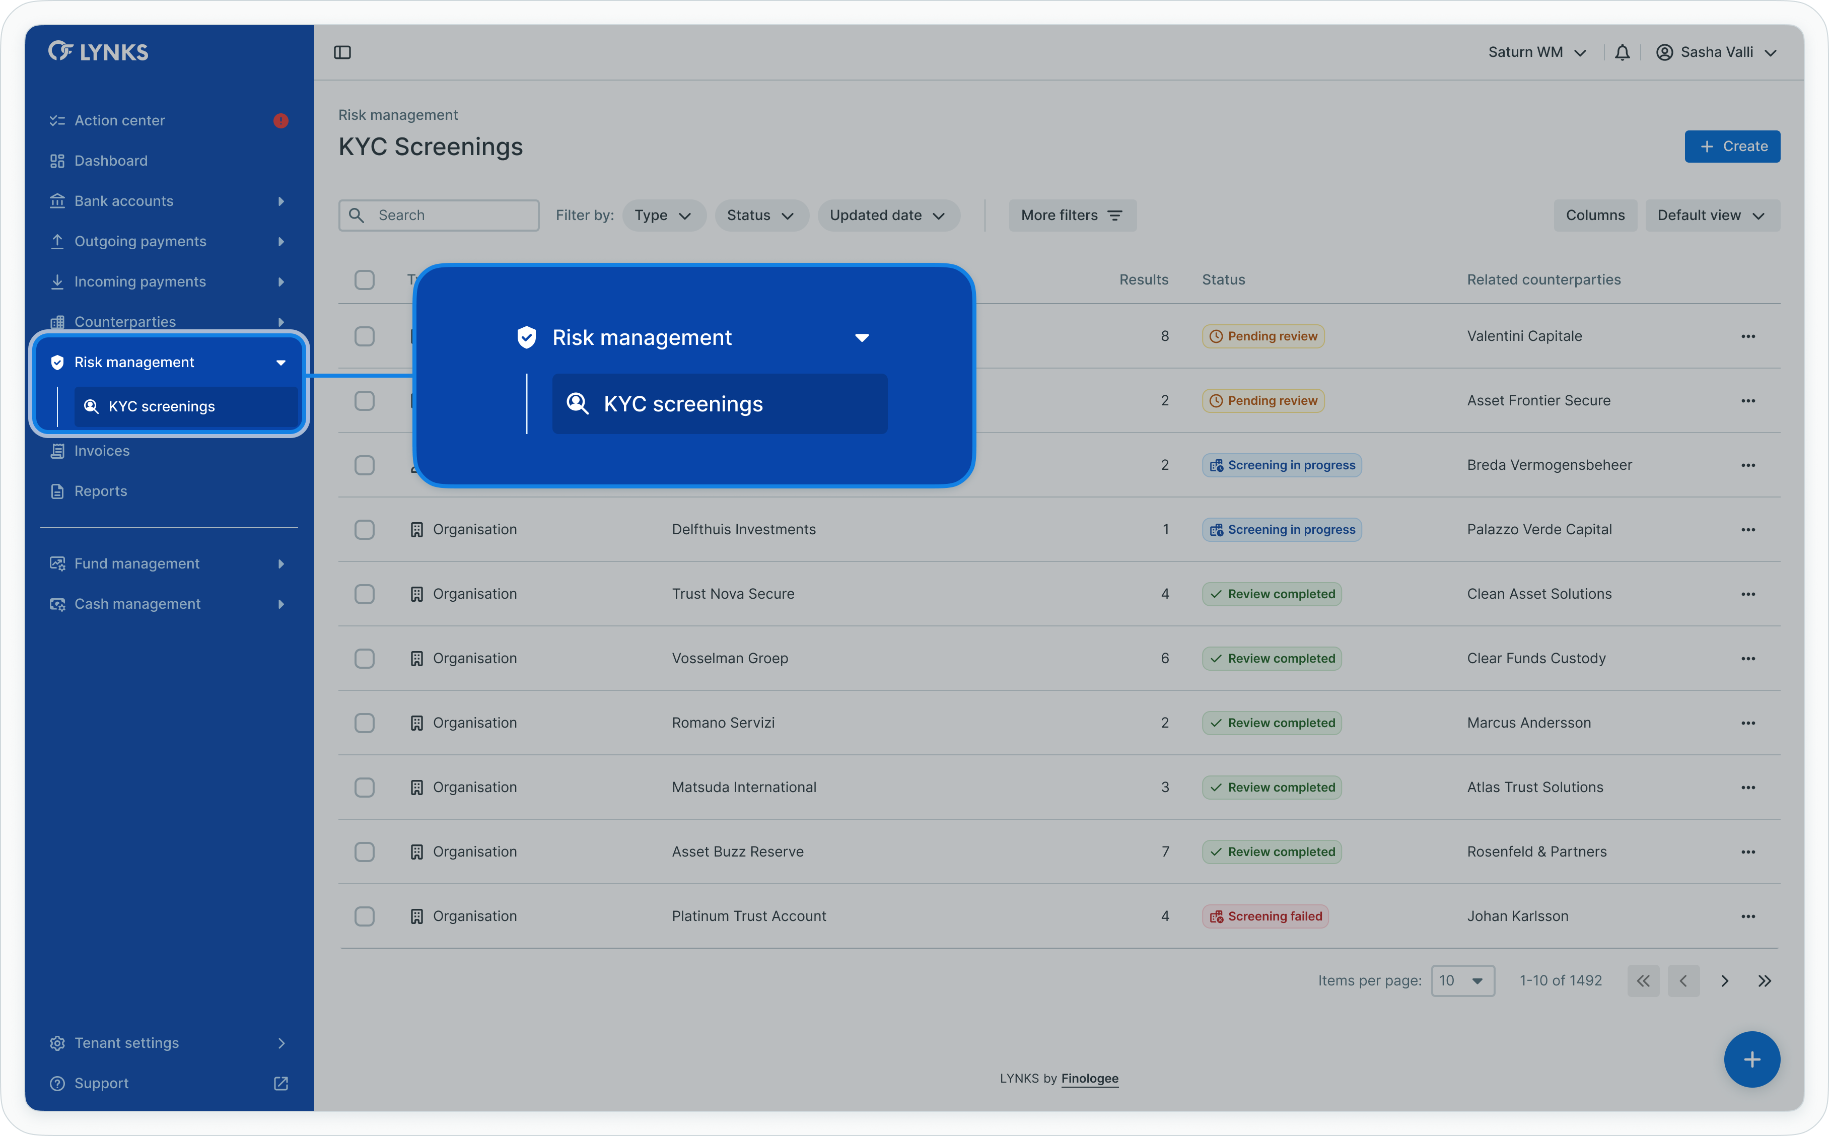The image size is (1829, 1136).
Task: Open Dashboard in the sidebar
Action: coord(111,160)
